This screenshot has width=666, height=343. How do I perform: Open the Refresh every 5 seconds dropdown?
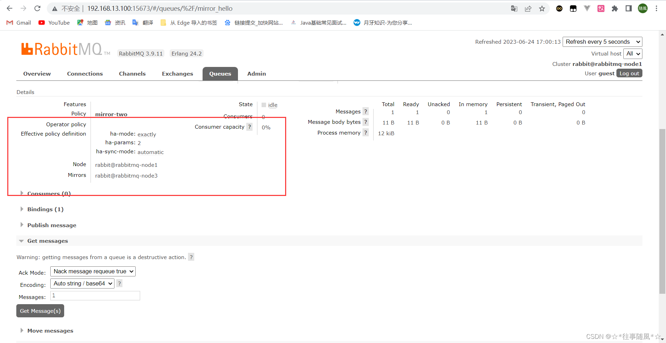(x=602, y=42)
